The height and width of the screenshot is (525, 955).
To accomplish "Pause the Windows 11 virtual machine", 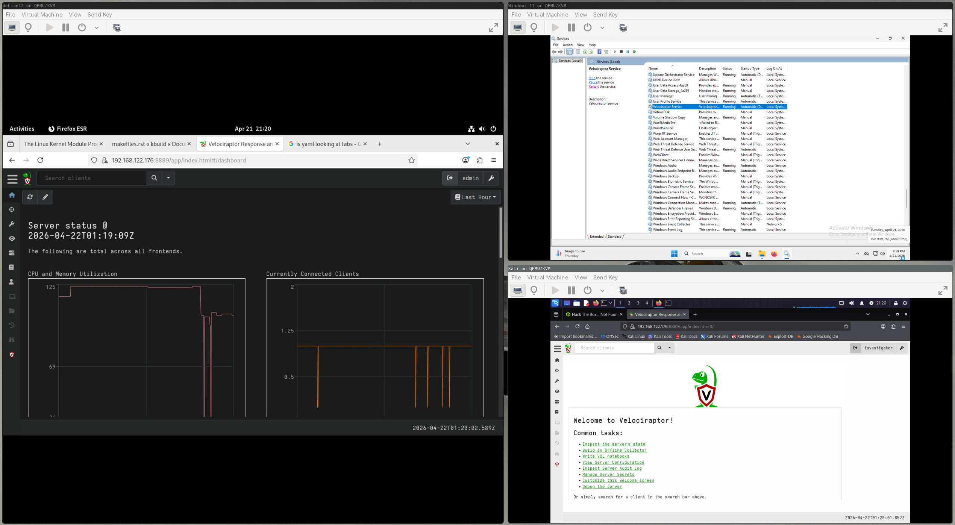I will tap(571, 27).
